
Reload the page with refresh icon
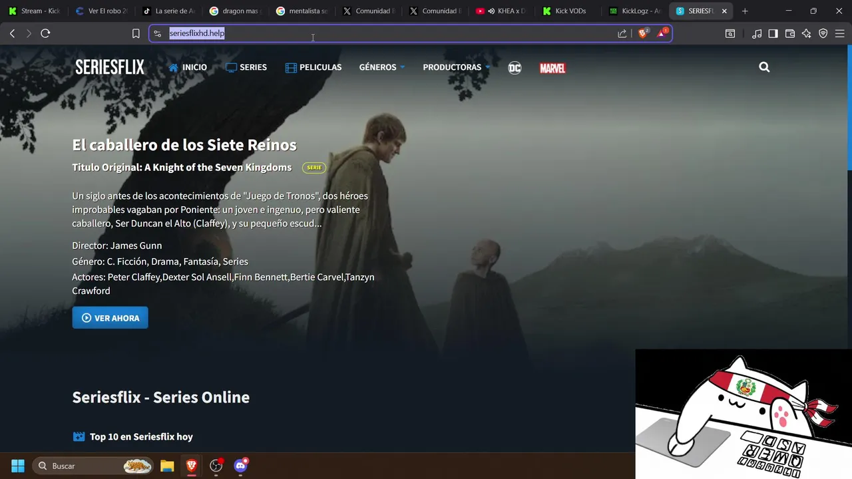coord(45,33)
